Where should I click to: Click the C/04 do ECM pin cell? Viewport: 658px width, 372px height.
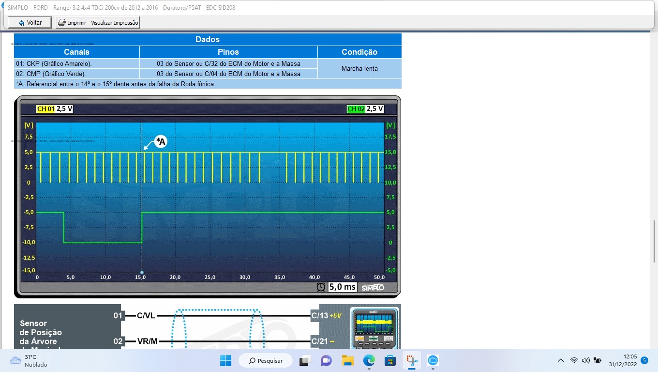coord(228,74)
